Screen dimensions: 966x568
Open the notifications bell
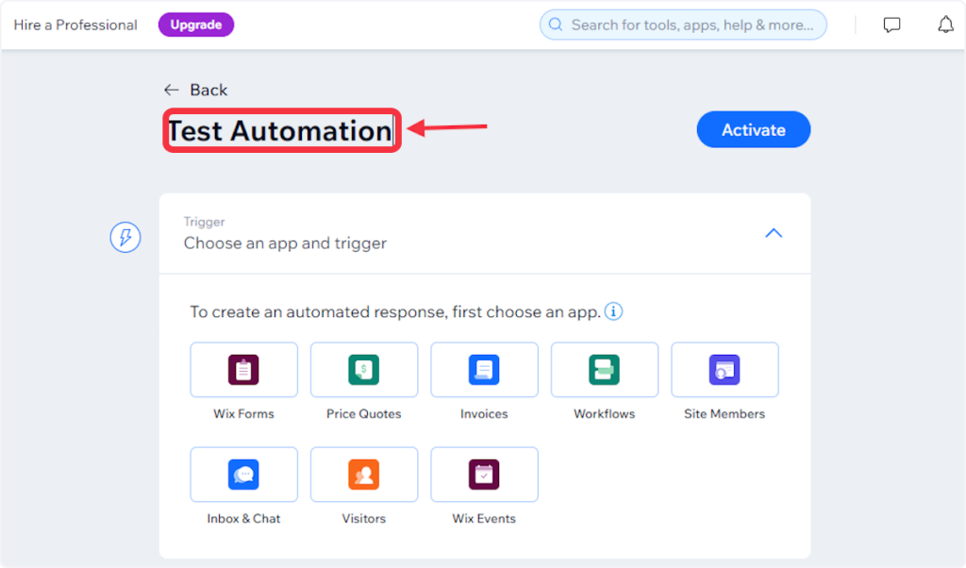pyautogui.click(x=945, y=25)
